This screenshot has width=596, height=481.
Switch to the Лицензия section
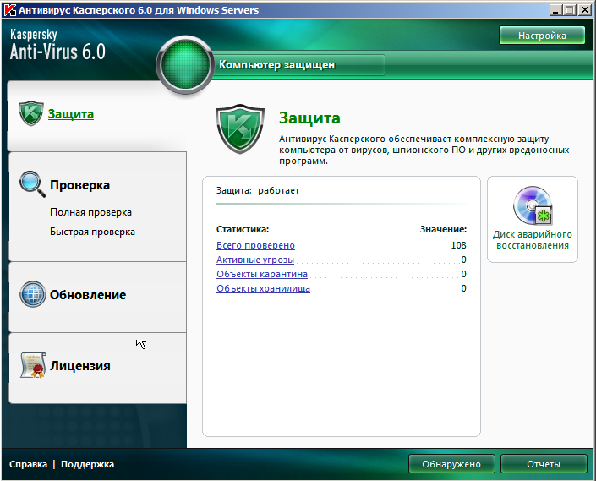click(x=80, y=366)
